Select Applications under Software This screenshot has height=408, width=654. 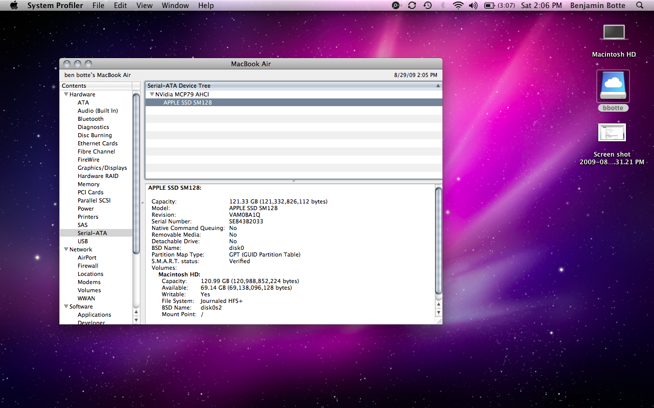pos(96,315)
